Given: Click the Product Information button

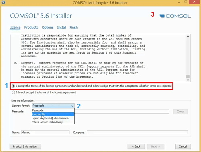Looking at the screenshot, I should (x=25, y=146).
